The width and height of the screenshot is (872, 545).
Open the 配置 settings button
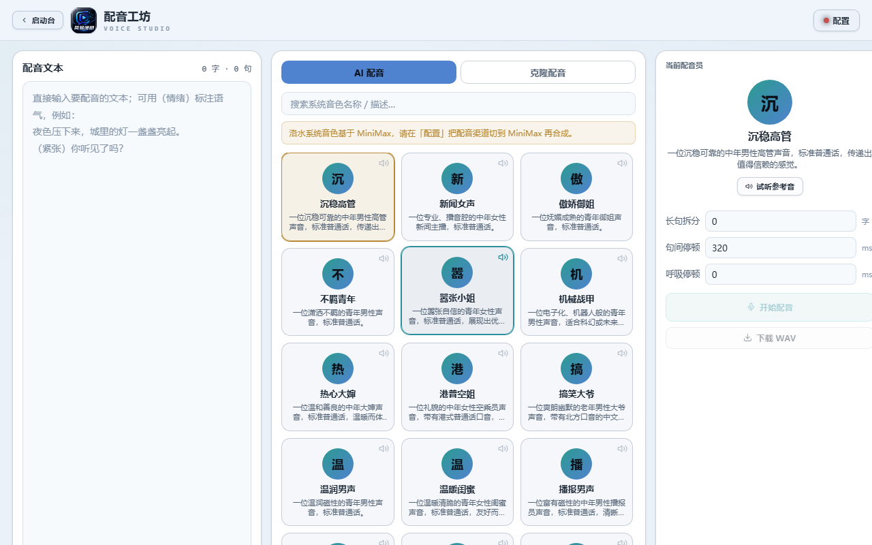click(x=837, y=20)
